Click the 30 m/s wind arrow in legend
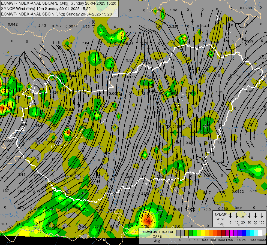The image size is (267, 245). [249, 215]
